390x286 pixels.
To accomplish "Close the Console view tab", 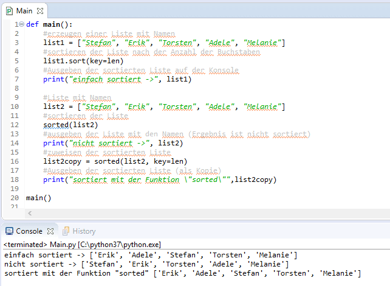I will [50, 231].
